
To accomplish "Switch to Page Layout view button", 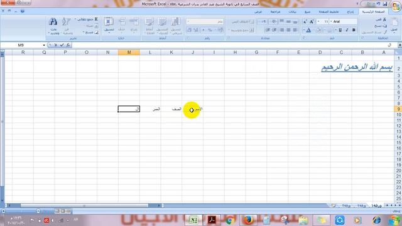I will [63, 211].
